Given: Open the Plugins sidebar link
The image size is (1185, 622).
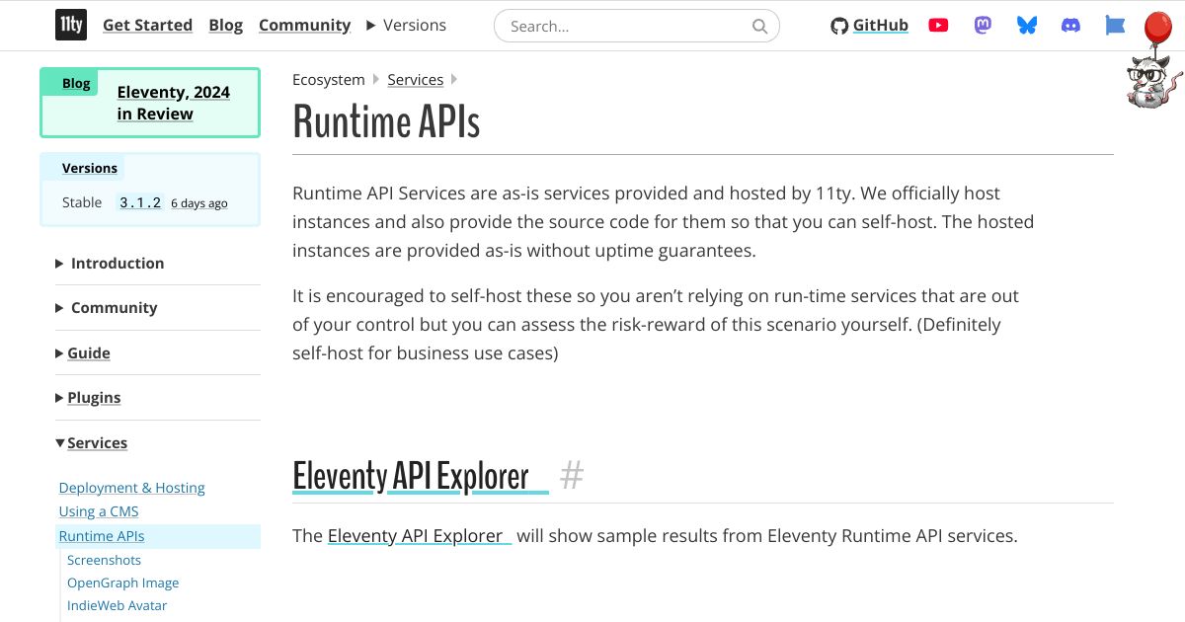Looking at the screenshot, I should pyautogui.click(x=94, y=397).
